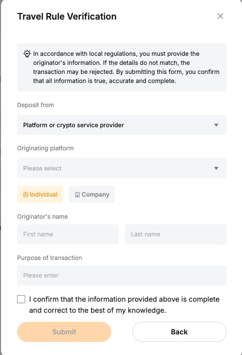Focus the First name input field
Screen dimensions: 242x355
tap(68, 234)
